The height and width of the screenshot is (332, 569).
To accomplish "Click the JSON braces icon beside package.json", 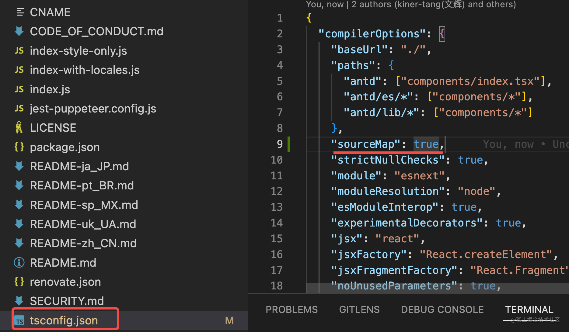I will (x=19, y=147).
